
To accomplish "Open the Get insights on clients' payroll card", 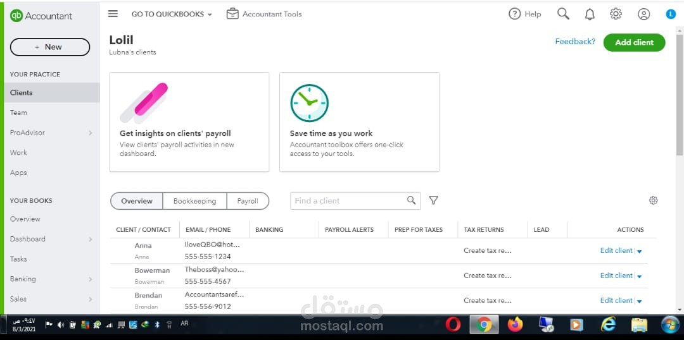I will (189, 122).
